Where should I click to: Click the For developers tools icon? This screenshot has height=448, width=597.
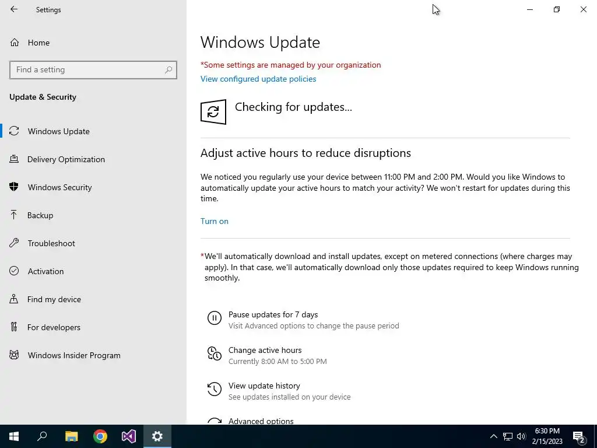(x=14, y=327)
